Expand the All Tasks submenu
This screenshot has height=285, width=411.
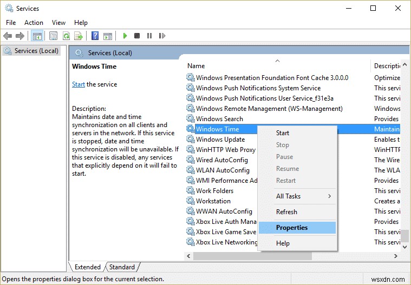297,196
